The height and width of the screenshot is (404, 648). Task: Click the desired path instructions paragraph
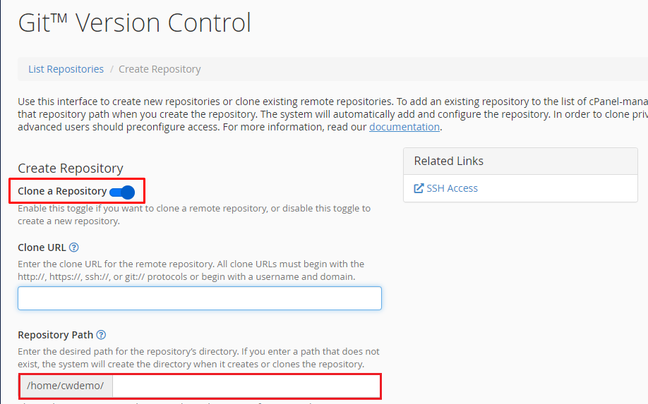(198, 357)
